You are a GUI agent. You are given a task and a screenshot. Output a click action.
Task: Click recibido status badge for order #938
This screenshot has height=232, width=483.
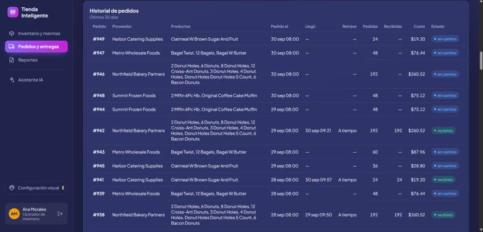pyautogui.click(x=443, y=215)
